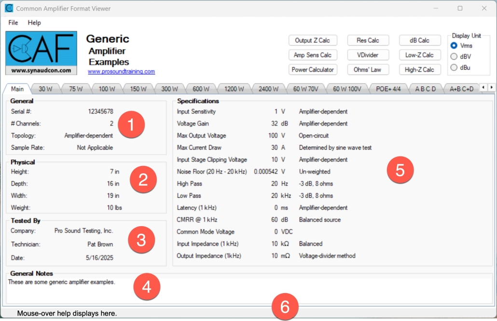Click the Common Mode Voltage label
The image size is (497, 321).
click(206, 232)
